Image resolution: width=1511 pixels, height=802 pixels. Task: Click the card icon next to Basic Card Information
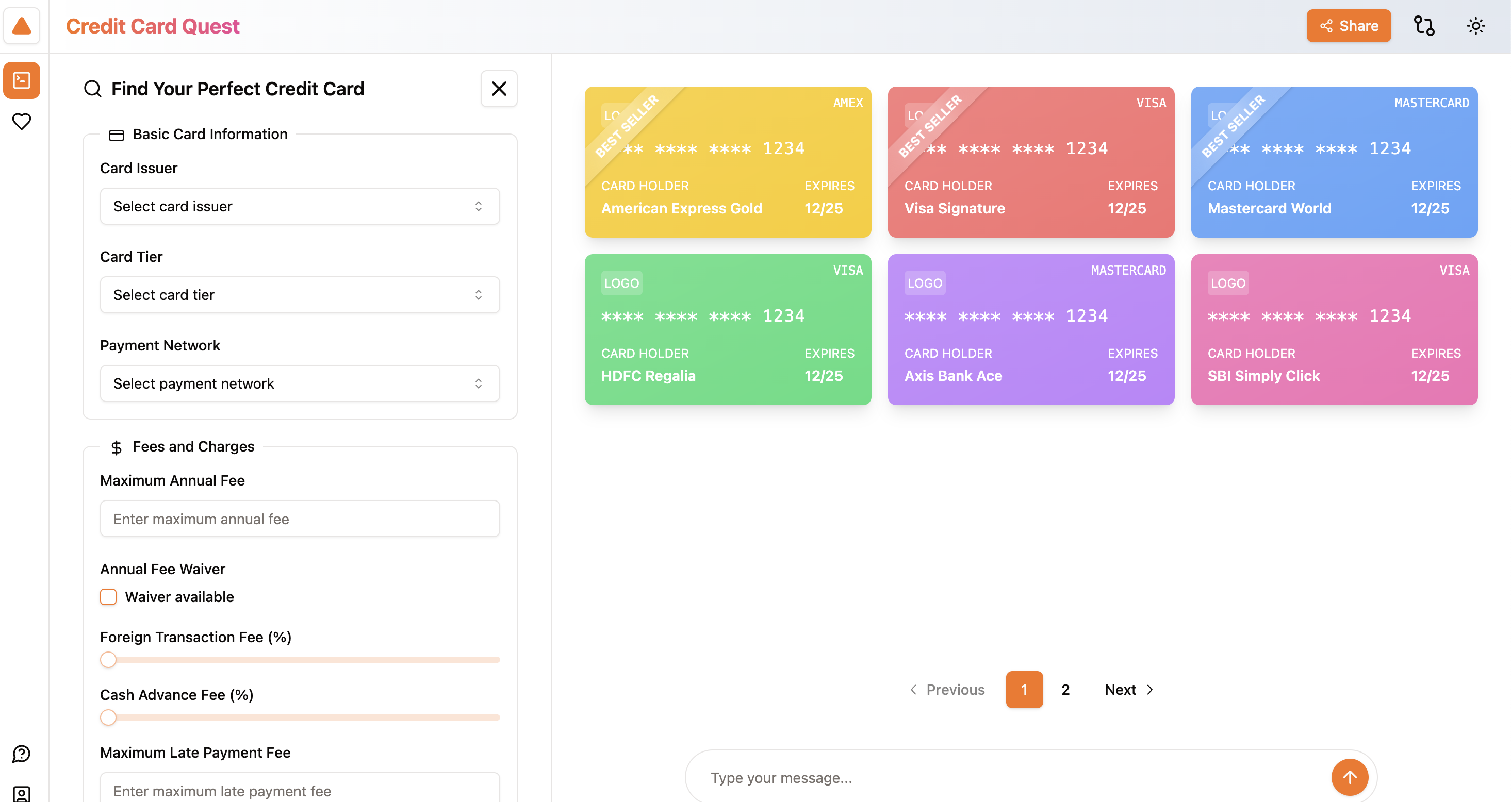(x=116, y=136)
